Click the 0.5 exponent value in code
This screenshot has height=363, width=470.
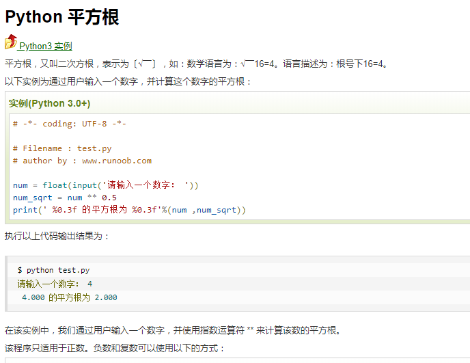point(109,198)
